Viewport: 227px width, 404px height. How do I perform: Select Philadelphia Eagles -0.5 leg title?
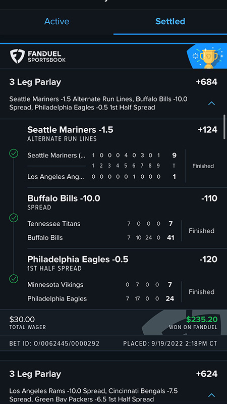click(x=78, y=259)
